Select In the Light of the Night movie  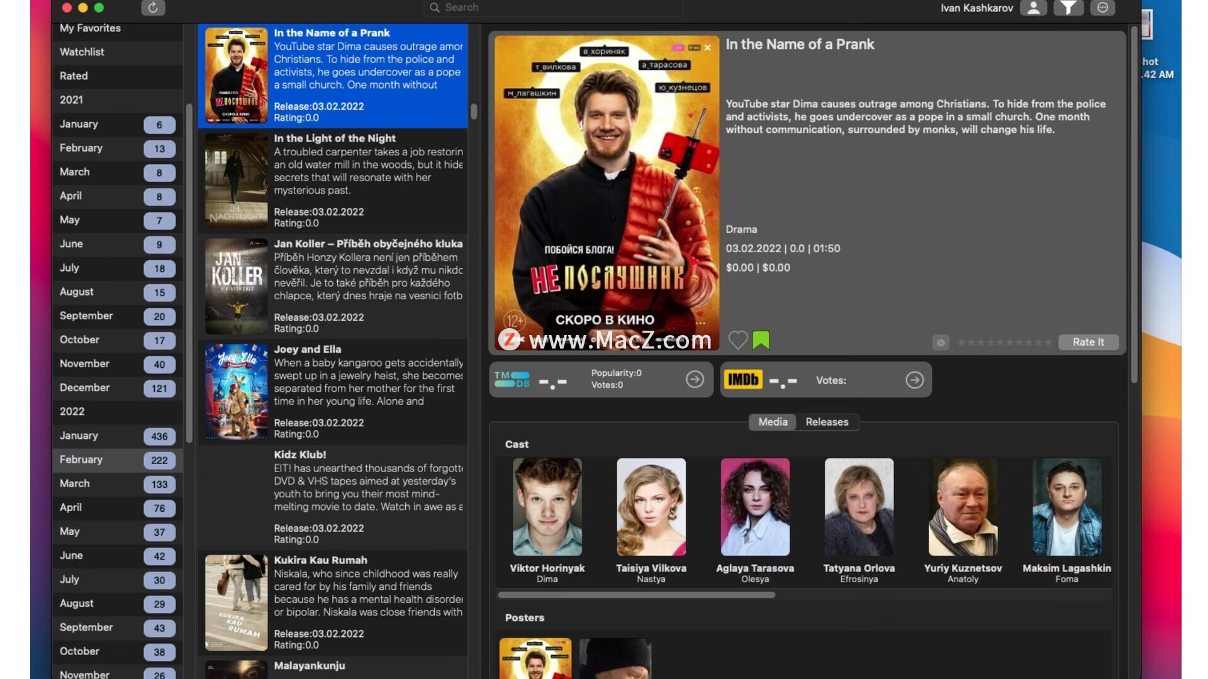point(333,181)
